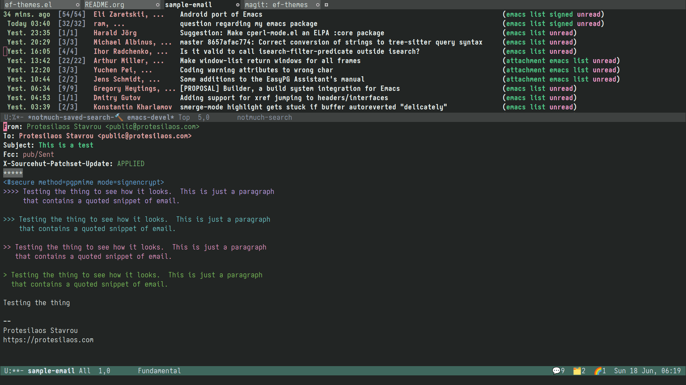Close the sample-email tab
The height and width of the screenshot is (385, 686).
238,5
